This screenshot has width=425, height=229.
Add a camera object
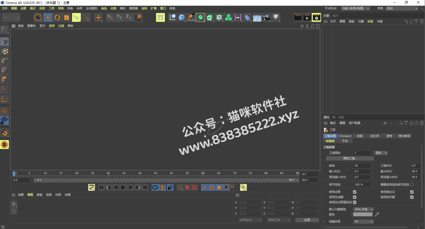[x=266, y=18]
